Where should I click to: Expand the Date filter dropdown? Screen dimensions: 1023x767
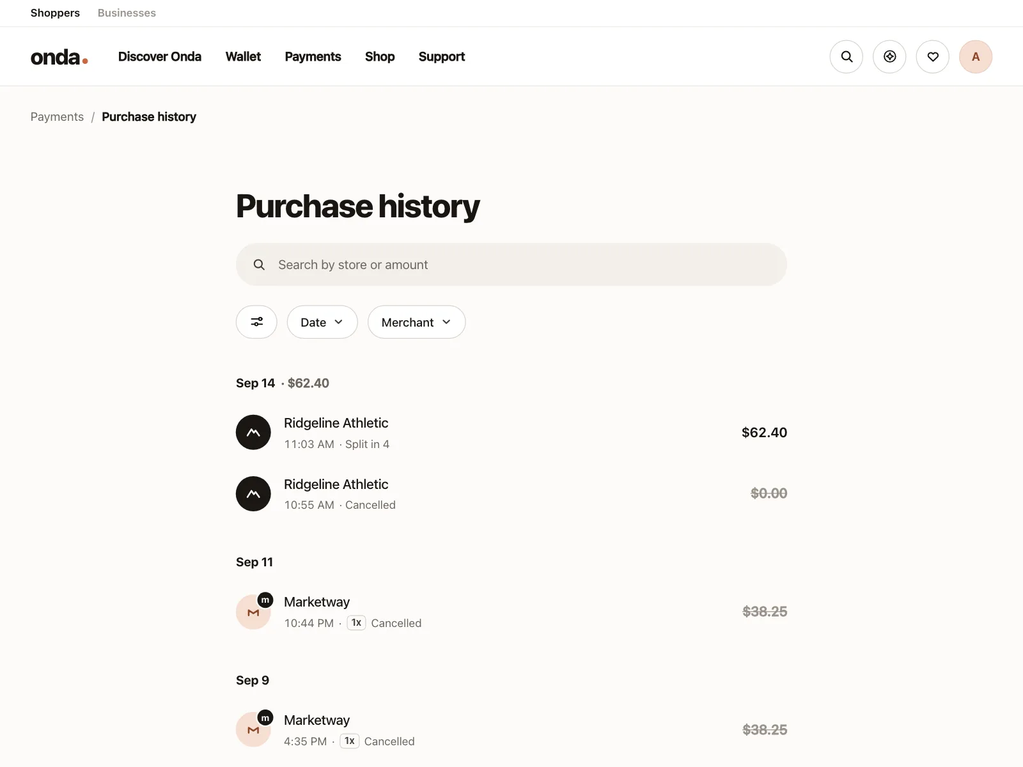(x=322, y=322)
